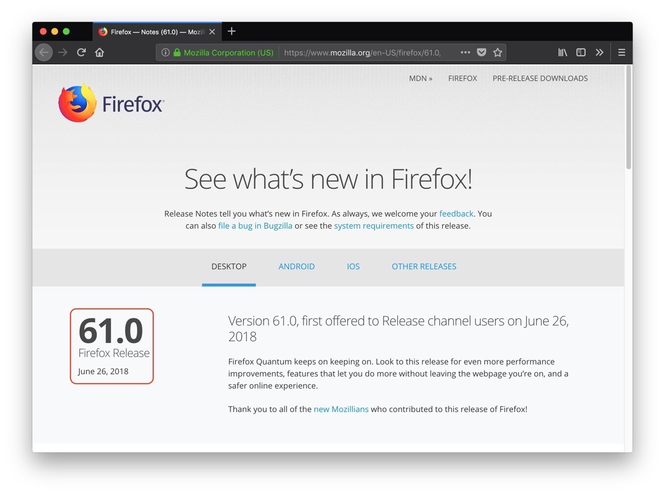Click the yellow minimize window button
Viewport: 665px width, 495px height.
coord(55,32)
